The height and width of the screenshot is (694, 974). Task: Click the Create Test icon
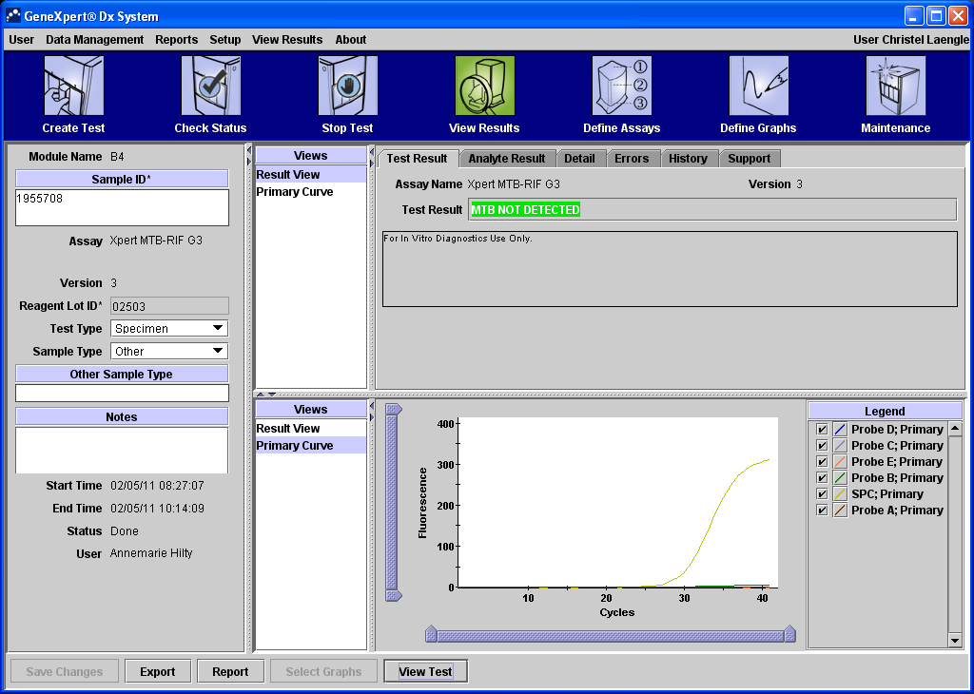point(73,87)
